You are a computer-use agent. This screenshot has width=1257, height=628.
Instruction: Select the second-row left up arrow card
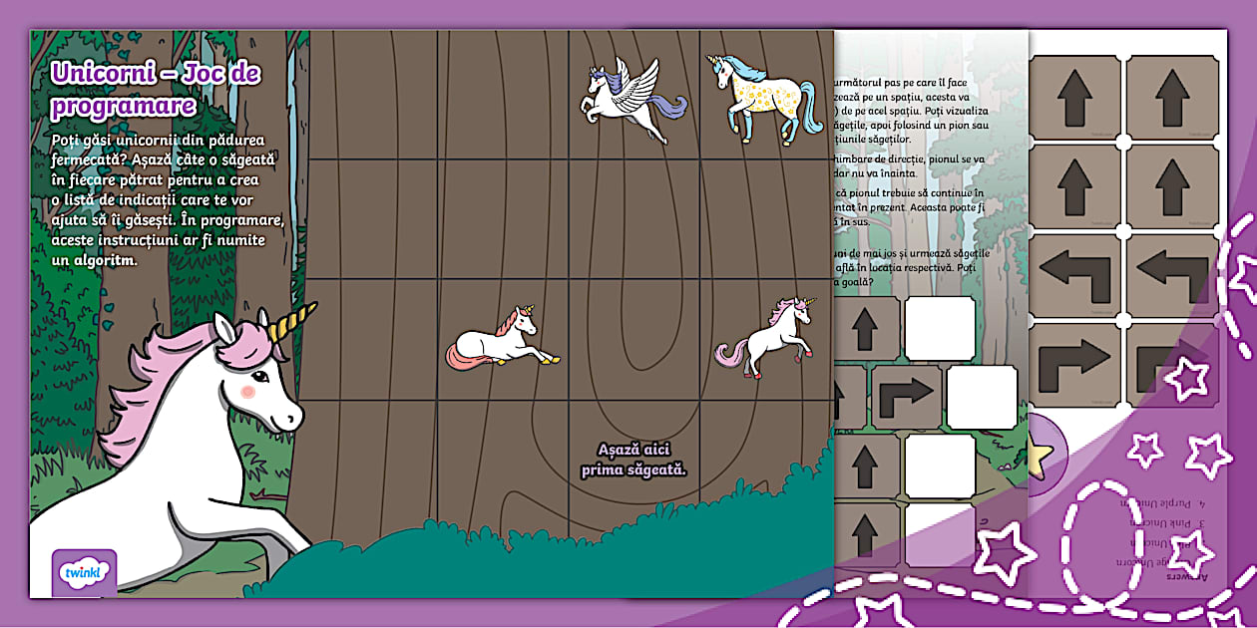click(1074, 186)
